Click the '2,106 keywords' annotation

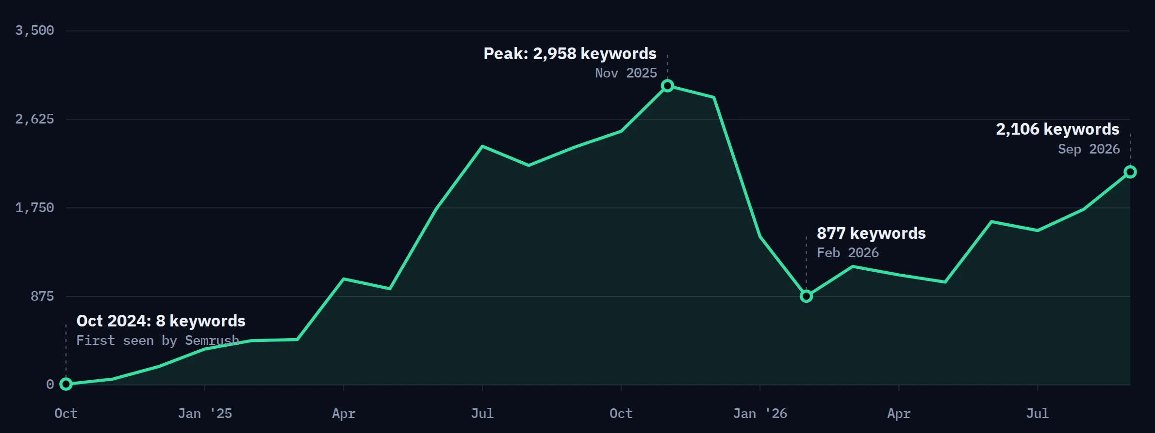tap(1058, 129)
